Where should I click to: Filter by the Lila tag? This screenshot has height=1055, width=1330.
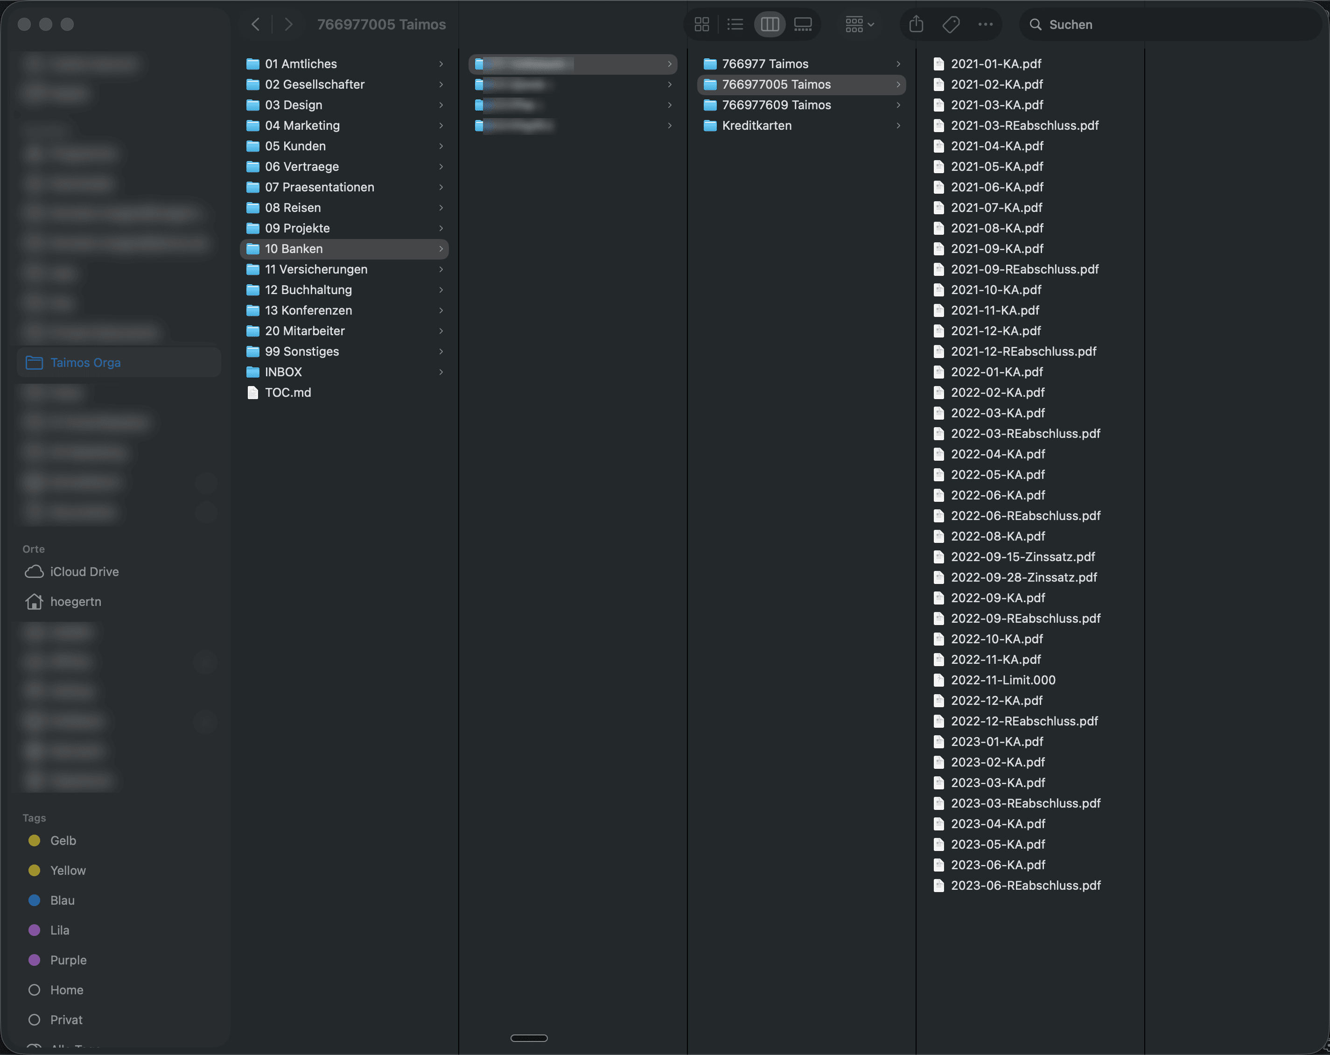pyautogui.click(x=119, y=930)
